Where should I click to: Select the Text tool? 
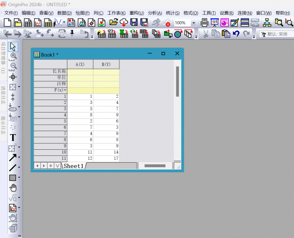[x=13, y=138]
